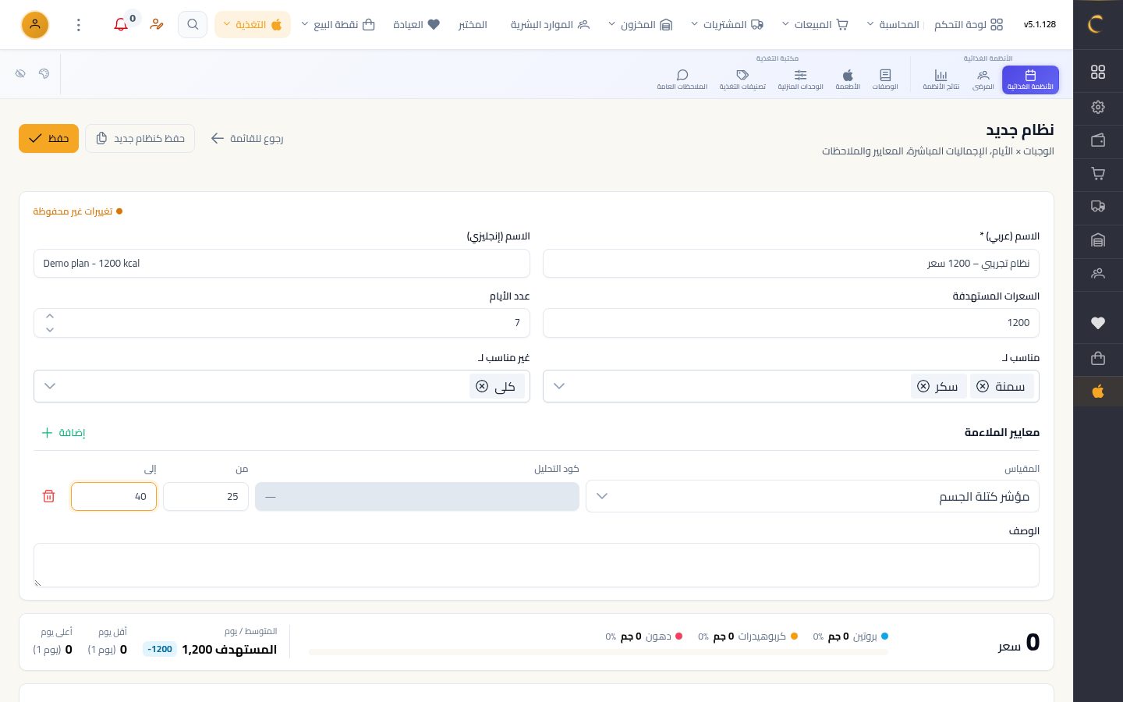The image size is (1123, 702).
Task: Click the notifications bell icon
Action: 121,25
